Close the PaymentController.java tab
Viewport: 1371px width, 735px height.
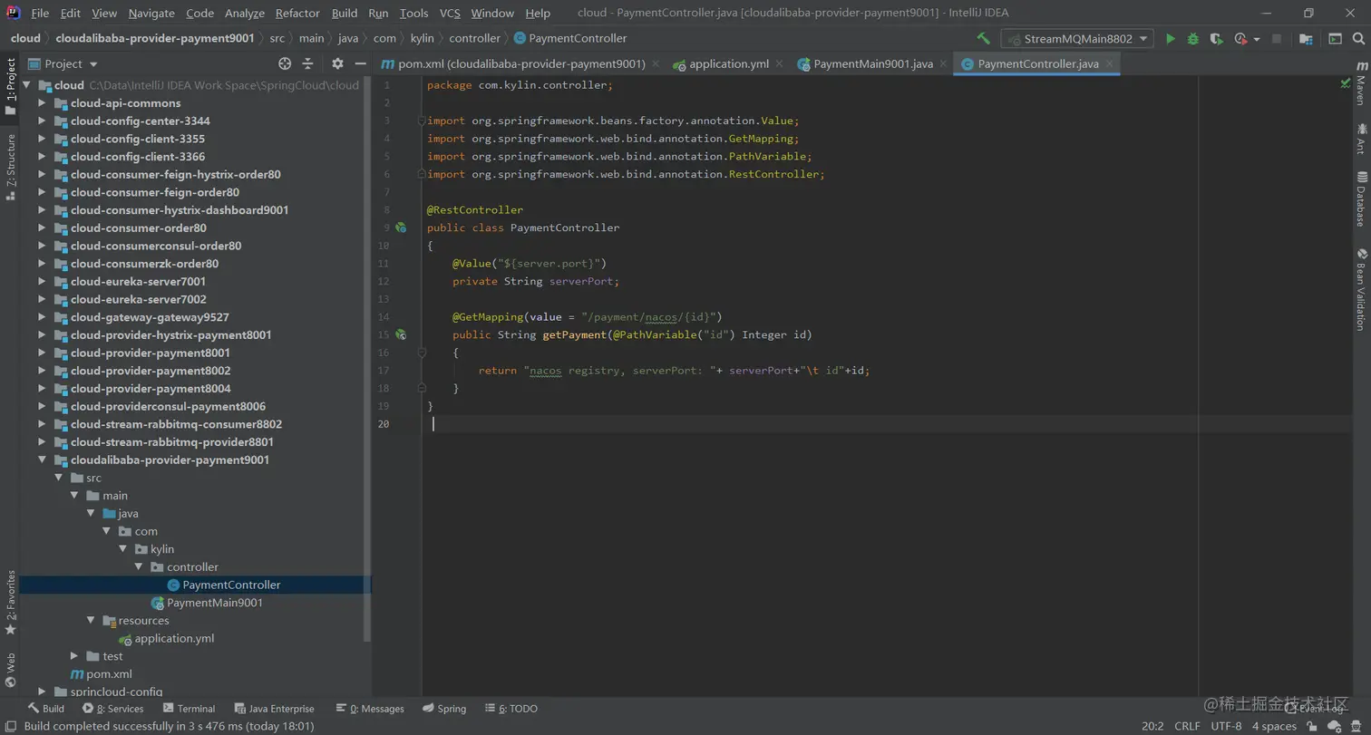tap(1110, 63)
